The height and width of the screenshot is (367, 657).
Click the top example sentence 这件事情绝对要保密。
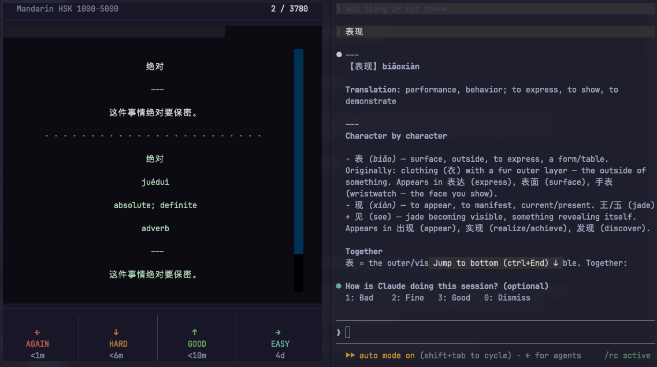point(153,113)
